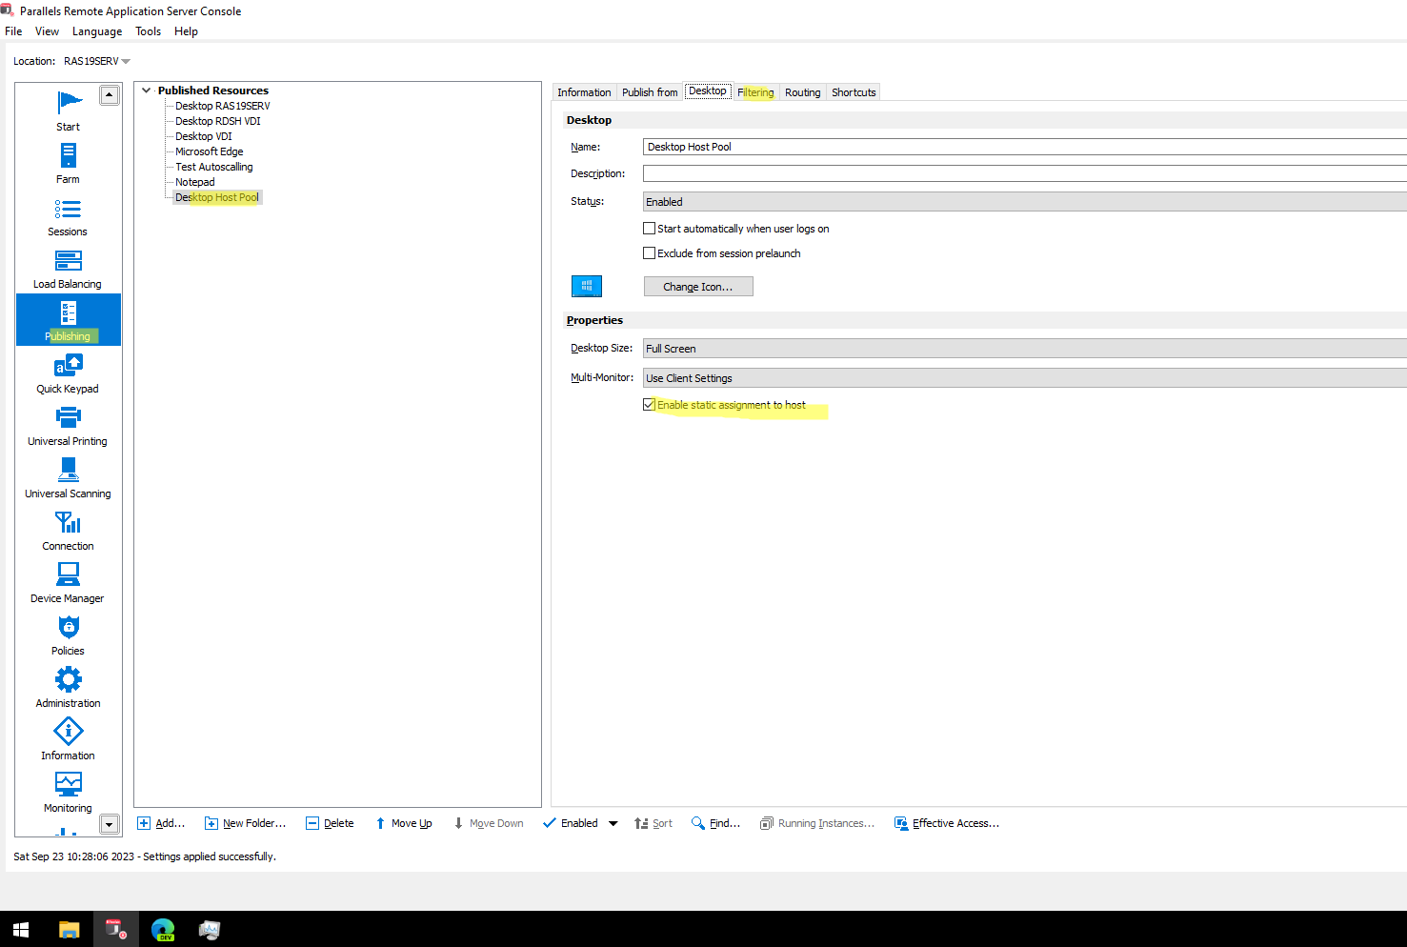This screenshot has height=947, width=1407.
Task: Click the blue desktop resource icon preview
Action: click(x=587, y=286)
